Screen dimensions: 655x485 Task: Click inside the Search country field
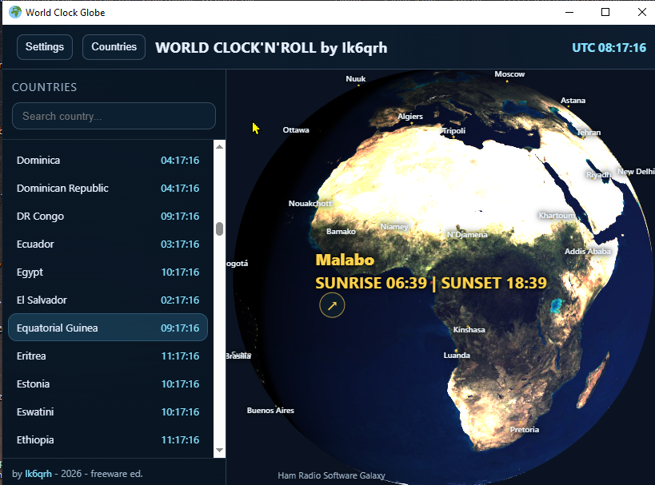point(114,115)
